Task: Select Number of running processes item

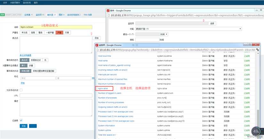Action: tap(111, 102)
